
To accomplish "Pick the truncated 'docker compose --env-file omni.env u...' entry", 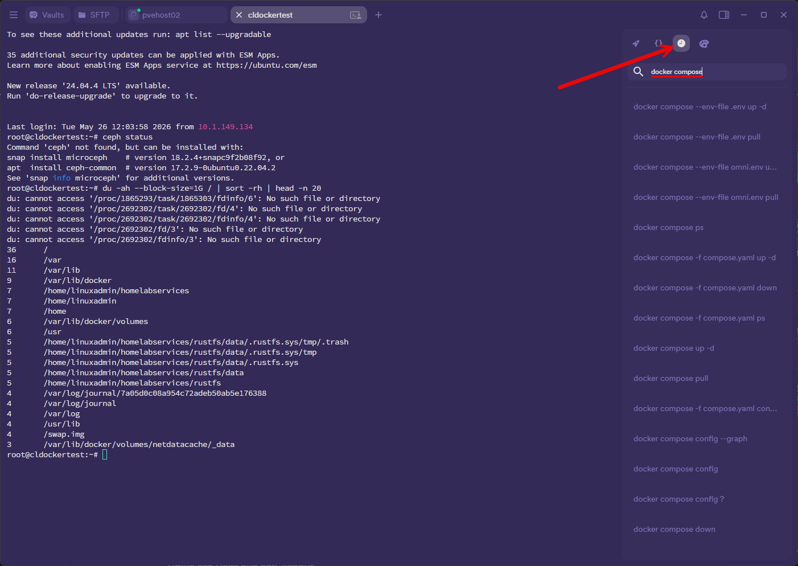I will [x=707, y=167].
